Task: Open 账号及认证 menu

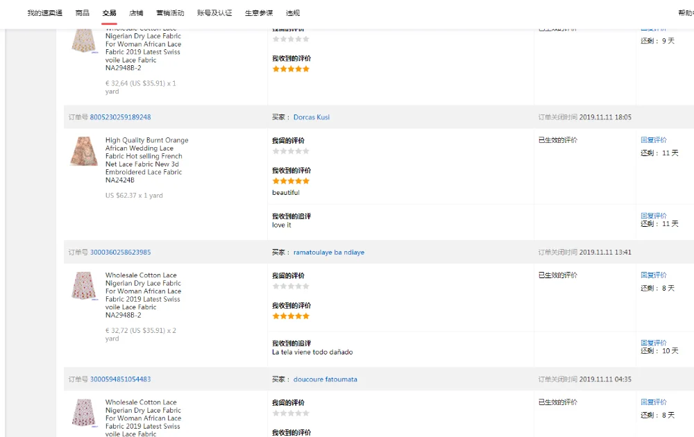Action: click(x=214, y=12)
